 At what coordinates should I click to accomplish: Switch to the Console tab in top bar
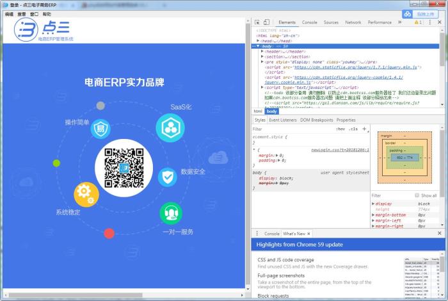(x=309, y=22)
